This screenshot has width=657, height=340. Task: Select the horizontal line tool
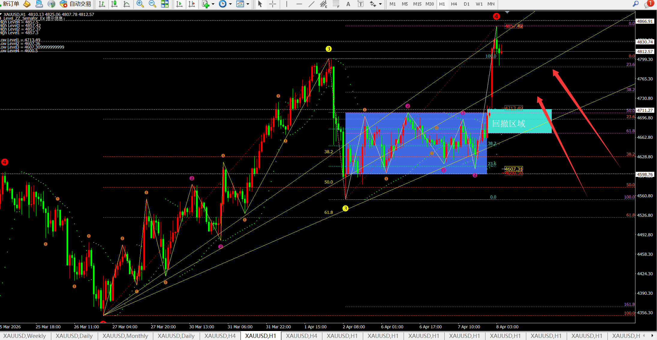[x=299, y=4]
